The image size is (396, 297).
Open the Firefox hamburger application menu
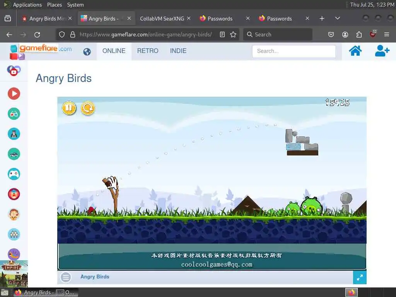pyautogui.click(x=387, y=34)
